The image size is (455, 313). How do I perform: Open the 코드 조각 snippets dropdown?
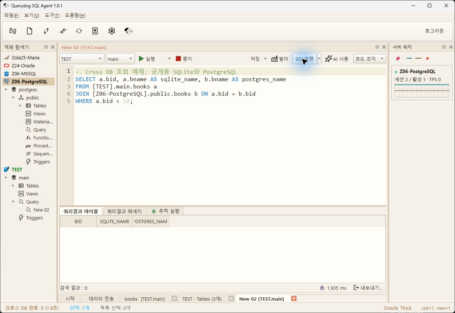pyautogui.click(x=370, y=59)
